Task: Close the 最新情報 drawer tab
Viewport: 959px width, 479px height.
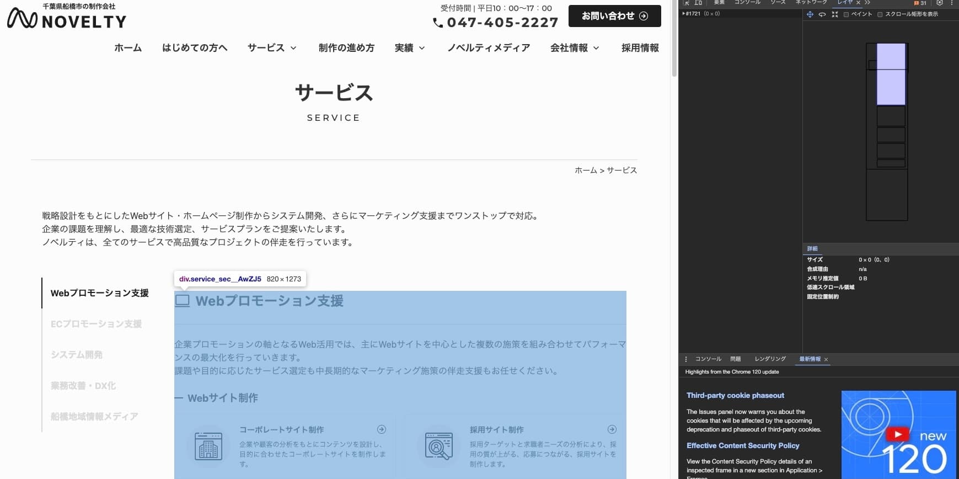Action: [x=826, y=359]
